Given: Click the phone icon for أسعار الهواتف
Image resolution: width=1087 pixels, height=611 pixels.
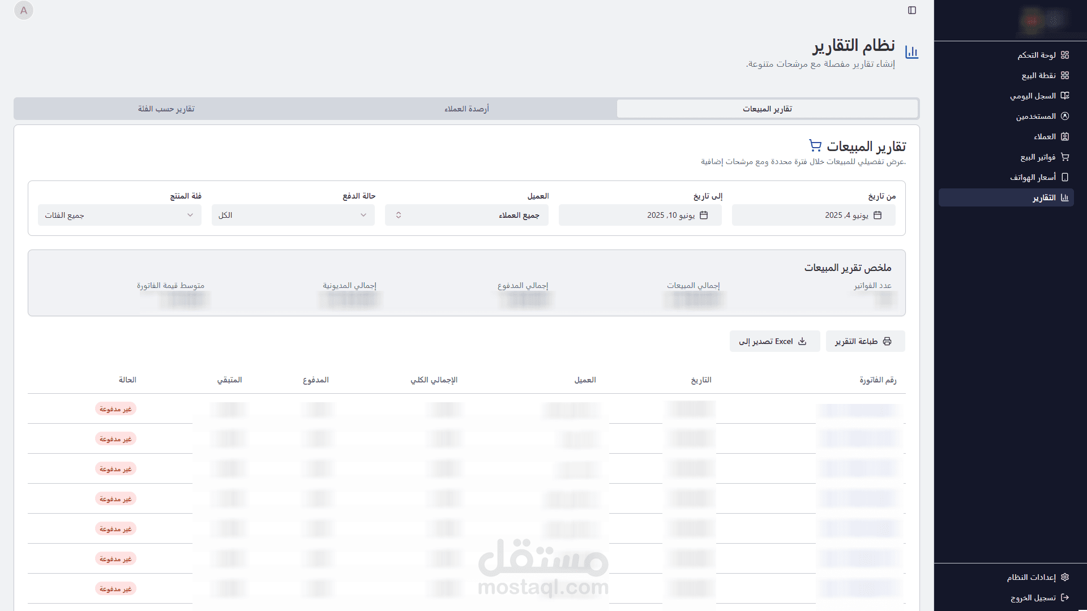Looking at the screenshot, I should [1065, 177].
